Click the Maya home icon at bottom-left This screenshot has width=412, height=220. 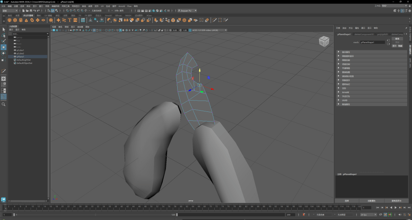(4, 199)
